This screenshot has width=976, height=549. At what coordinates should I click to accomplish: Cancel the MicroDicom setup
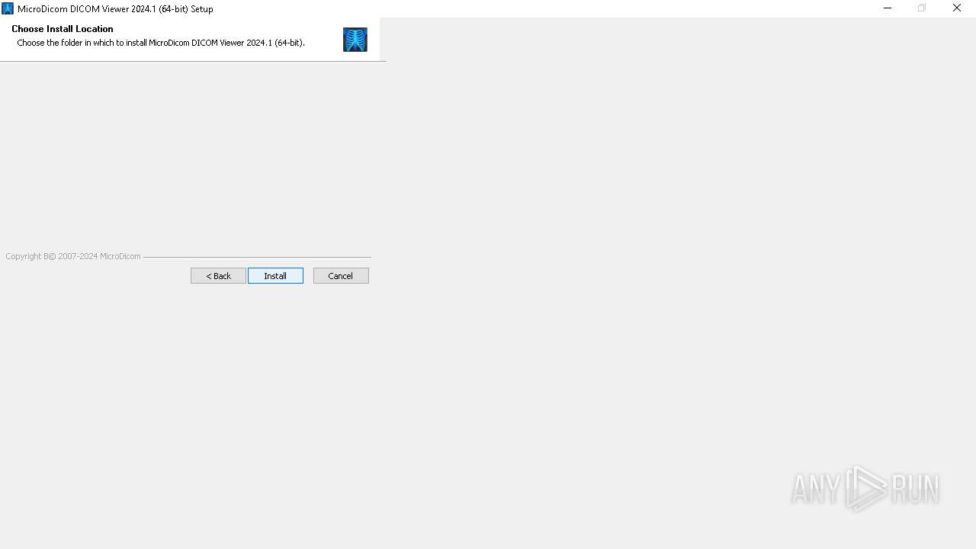tap(341, 276)
